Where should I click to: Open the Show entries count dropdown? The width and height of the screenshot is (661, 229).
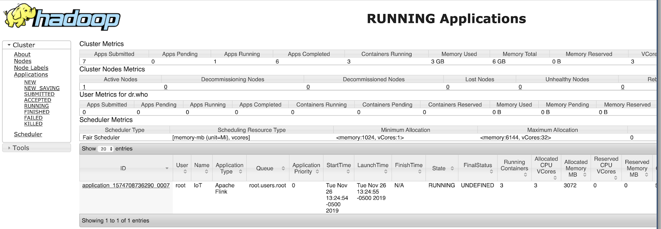(106, 149)
